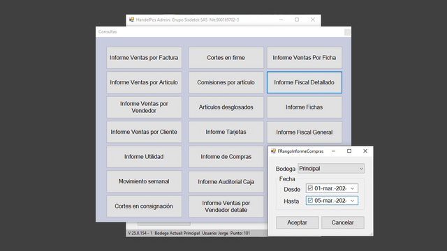Open the Desde date picker arrow
This screenshot has width=447, height=251.
[352, 188]
